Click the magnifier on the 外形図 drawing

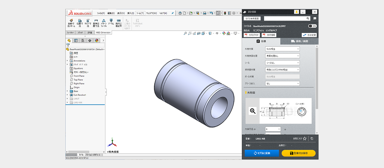pyautogui.click(x=253, y=111)
